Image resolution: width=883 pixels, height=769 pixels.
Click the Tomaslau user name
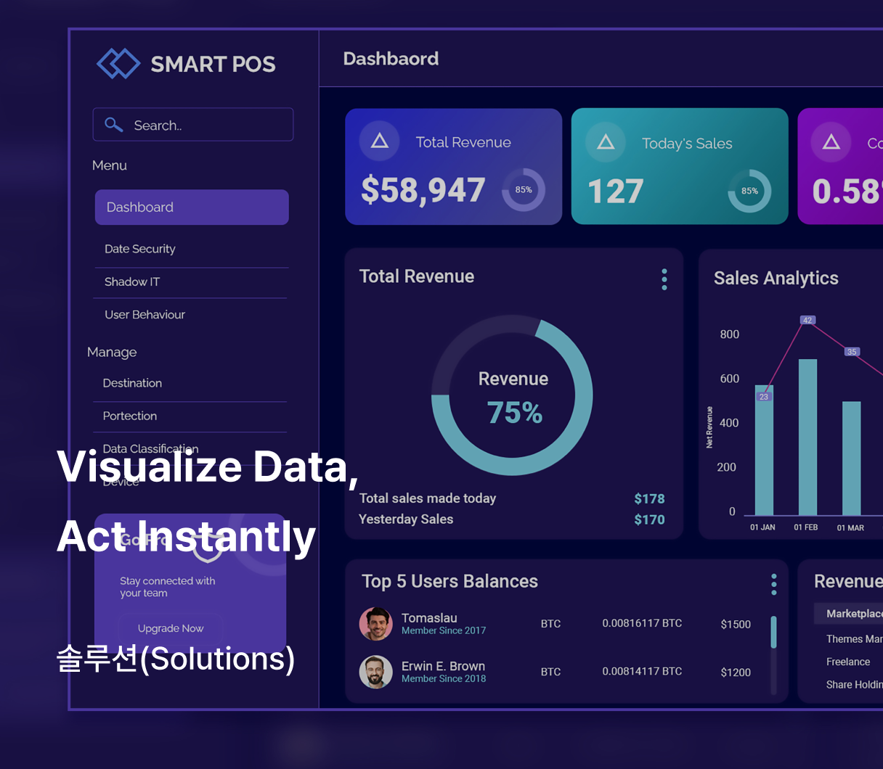[429, 618]
